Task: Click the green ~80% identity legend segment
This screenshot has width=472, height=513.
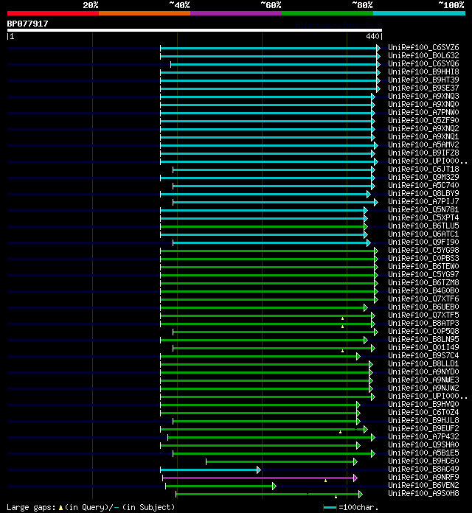Action: pyautogui.click(x=327, y=13)
